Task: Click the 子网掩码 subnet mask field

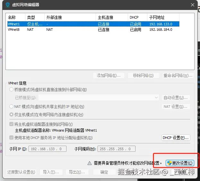Action: point(117,149)
